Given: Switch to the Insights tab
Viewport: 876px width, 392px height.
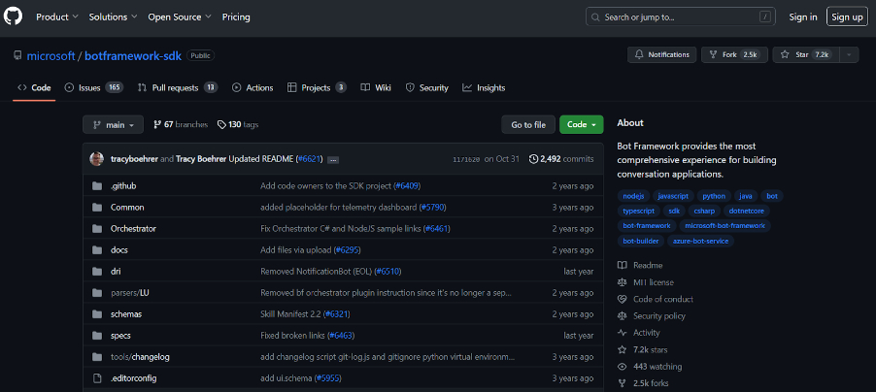Looking at the screenshot, I should click(484, 87).
